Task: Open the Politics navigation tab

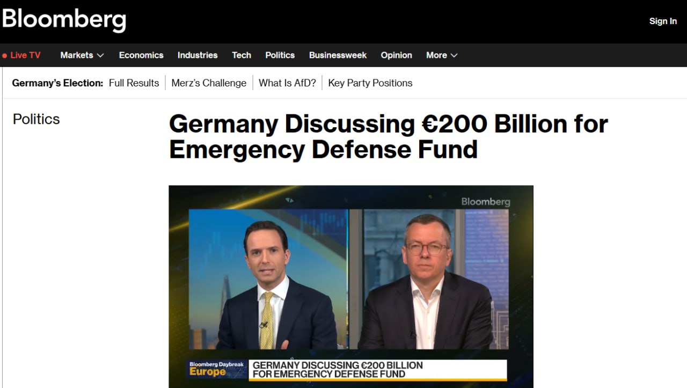Action: [280, 55]
